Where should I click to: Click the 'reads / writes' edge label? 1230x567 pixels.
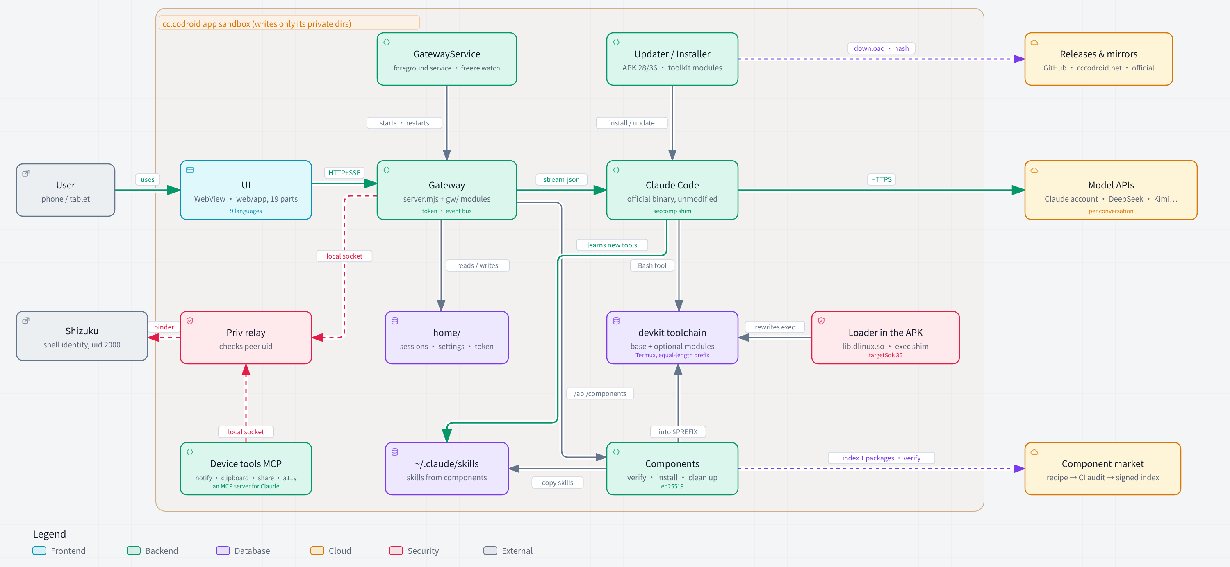[478, 265]
